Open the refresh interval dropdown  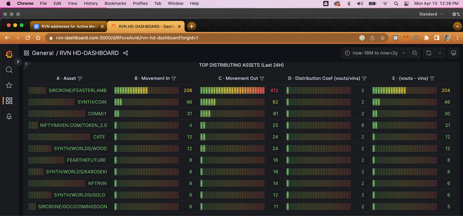click(440, 53)
